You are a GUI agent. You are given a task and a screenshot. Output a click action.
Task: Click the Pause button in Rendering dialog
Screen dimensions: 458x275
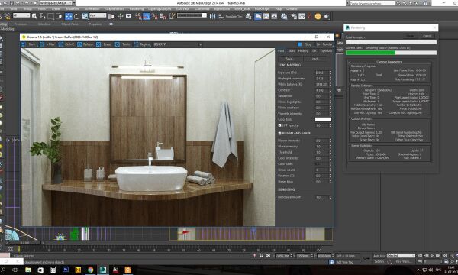pos(410,36)
